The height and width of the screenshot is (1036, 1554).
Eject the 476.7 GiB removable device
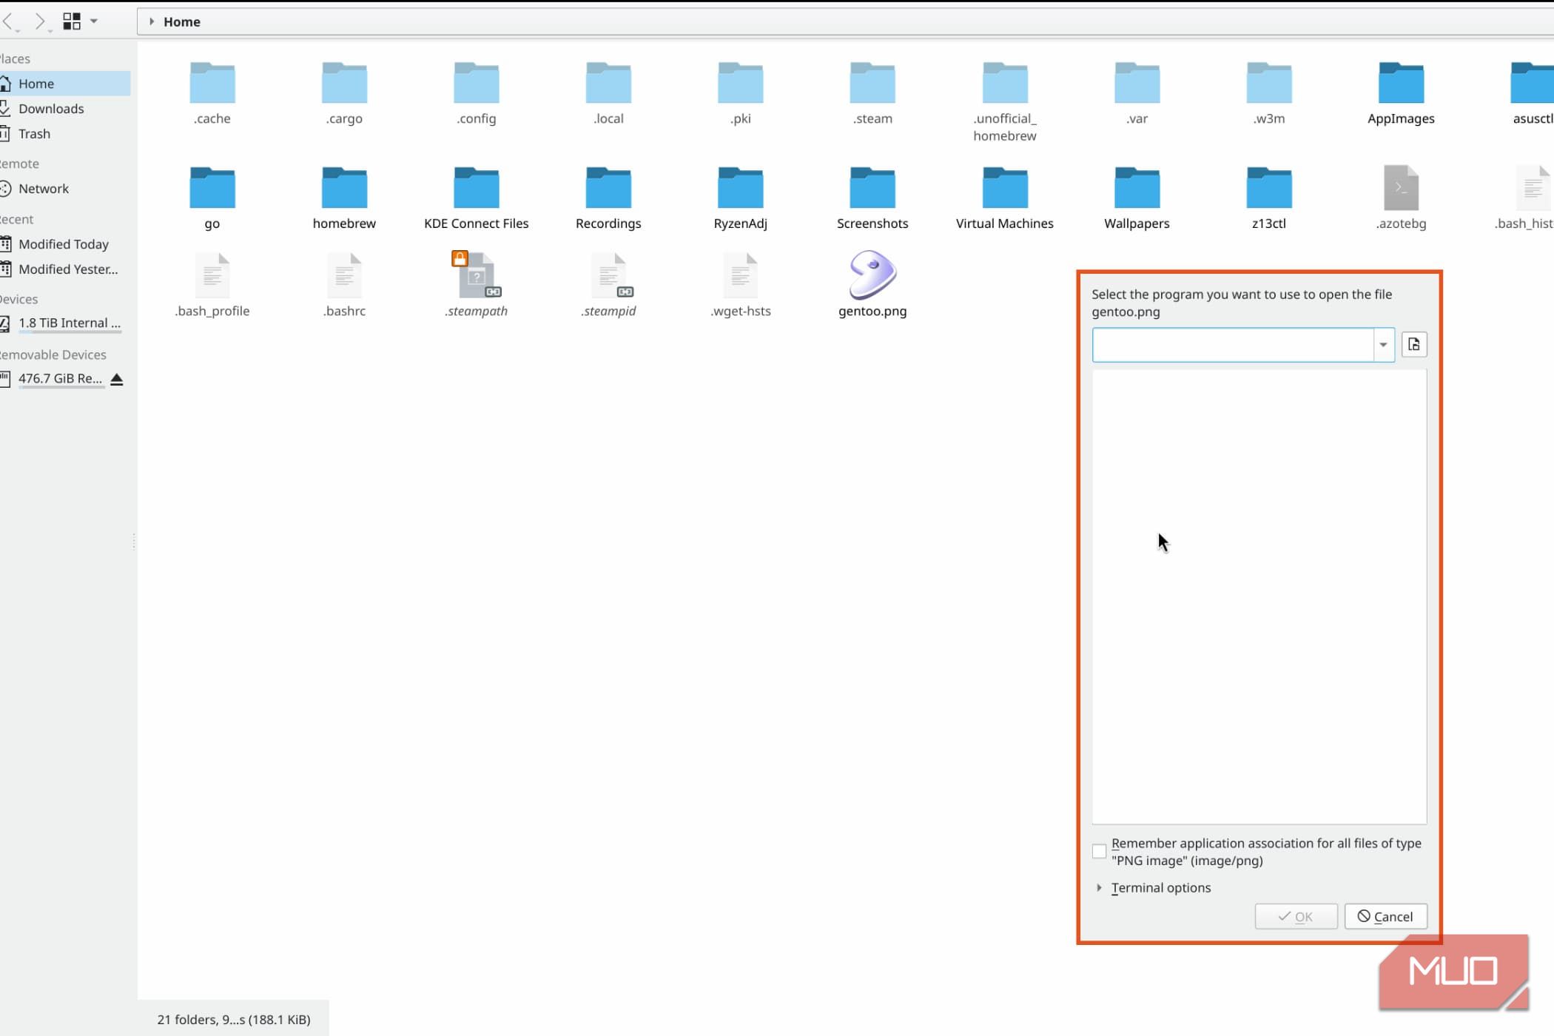[x=117, y=379]
